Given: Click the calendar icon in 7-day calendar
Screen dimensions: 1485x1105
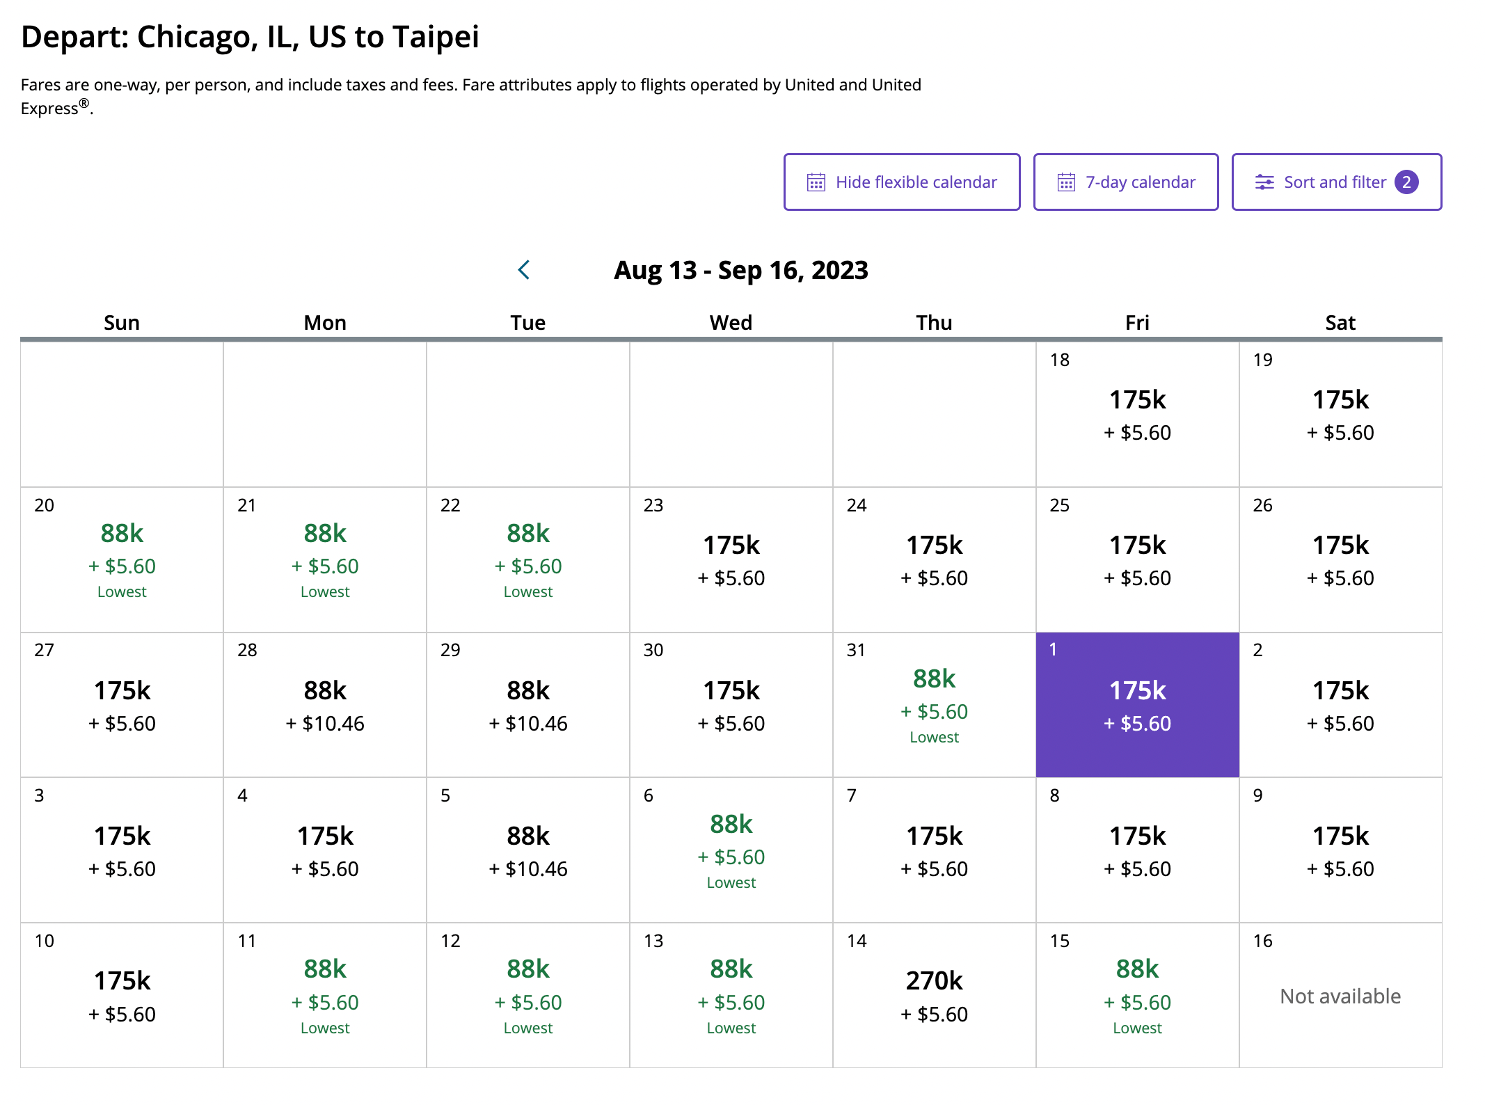Looking at the screenshot, I should click(x=1065, y=182).
